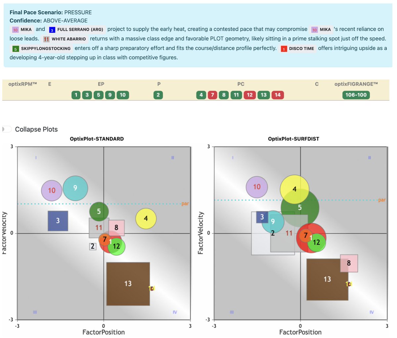Image resolution: width=397 pixels, height=338 pixels.
Task: Click teal bubble 9 in STANDARD plot
Action: point(75,188)
